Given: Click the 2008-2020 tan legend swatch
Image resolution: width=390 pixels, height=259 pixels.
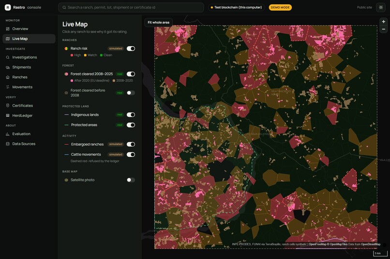Looking at the screenshot, I should click(x=114, y=81).
